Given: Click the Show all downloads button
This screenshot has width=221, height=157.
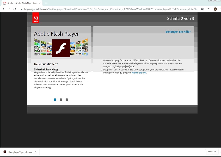Looking at the screenshot, I should [x=212, y=152].
